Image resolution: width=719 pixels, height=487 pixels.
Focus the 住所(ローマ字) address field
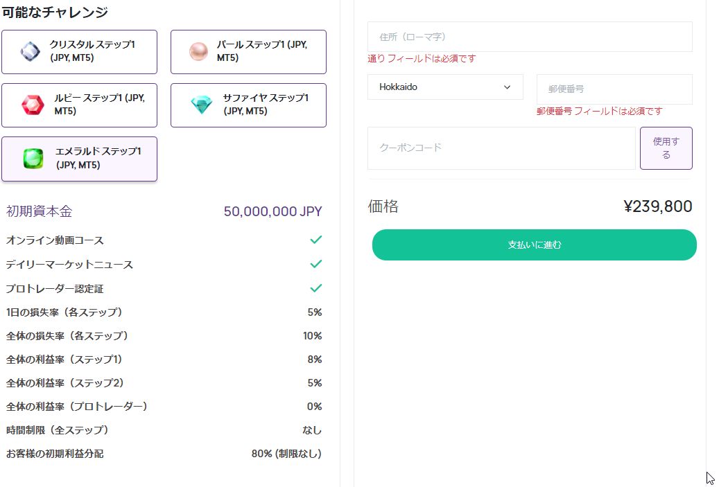point(530,37)
